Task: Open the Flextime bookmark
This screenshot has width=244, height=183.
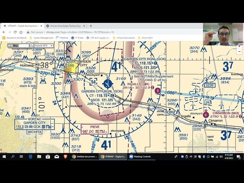Action: 62,38
